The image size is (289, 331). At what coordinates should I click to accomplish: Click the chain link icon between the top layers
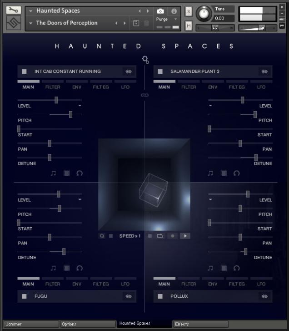(144, 95)
